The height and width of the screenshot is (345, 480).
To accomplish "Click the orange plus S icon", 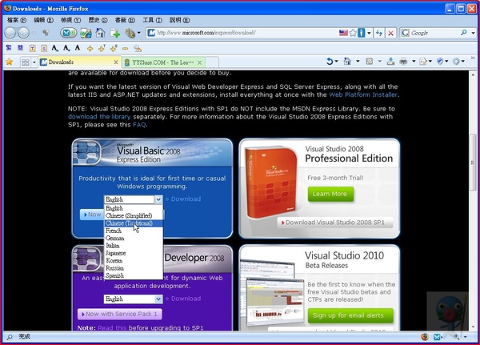I will pos(114,48).
